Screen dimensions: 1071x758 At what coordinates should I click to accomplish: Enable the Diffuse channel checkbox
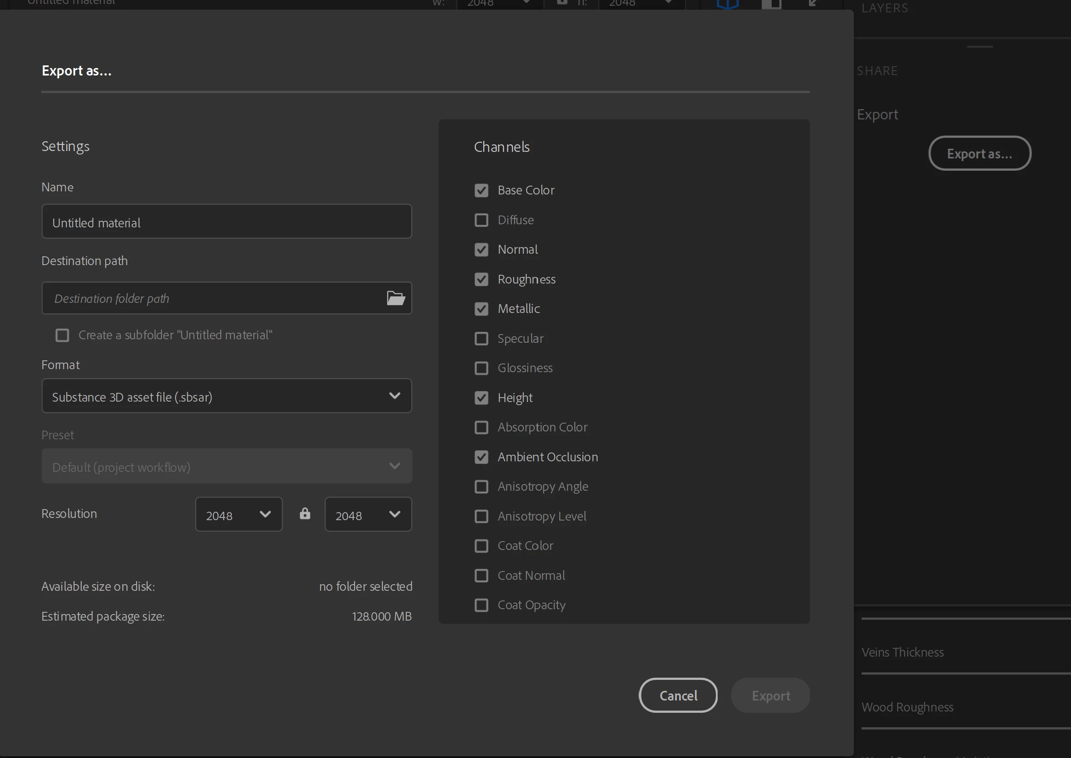(481, 220)
